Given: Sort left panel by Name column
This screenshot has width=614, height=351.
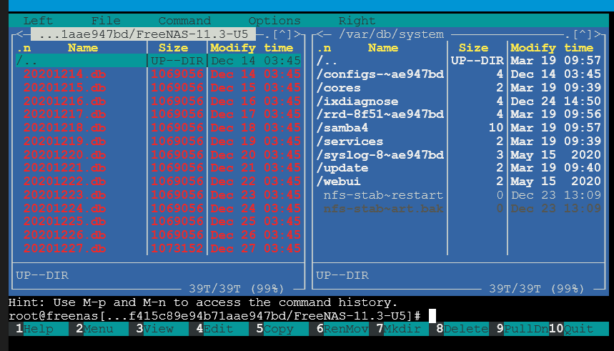Looking at the screenshot, I should [x=83, y=48].
